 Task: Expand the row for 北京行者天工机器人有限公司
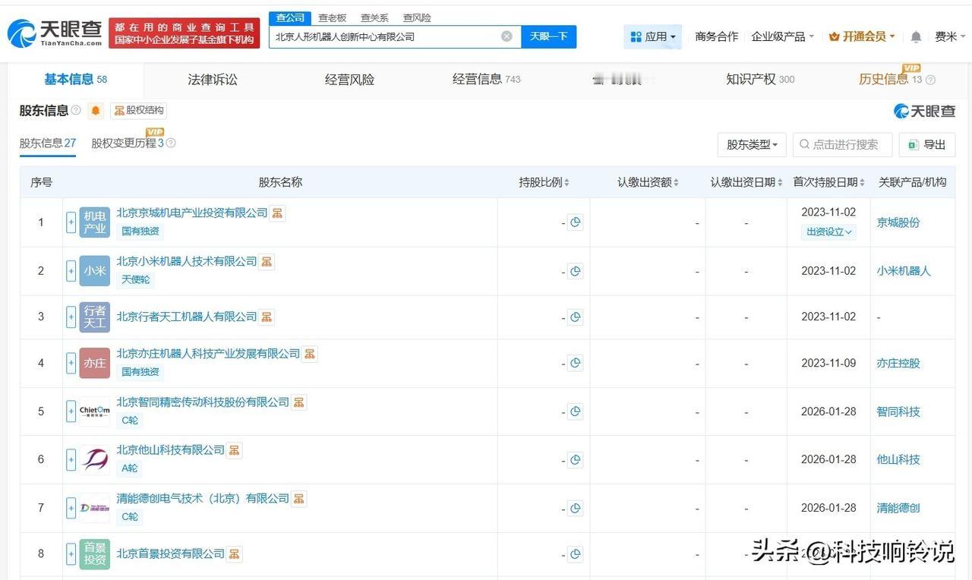(71, 317)
